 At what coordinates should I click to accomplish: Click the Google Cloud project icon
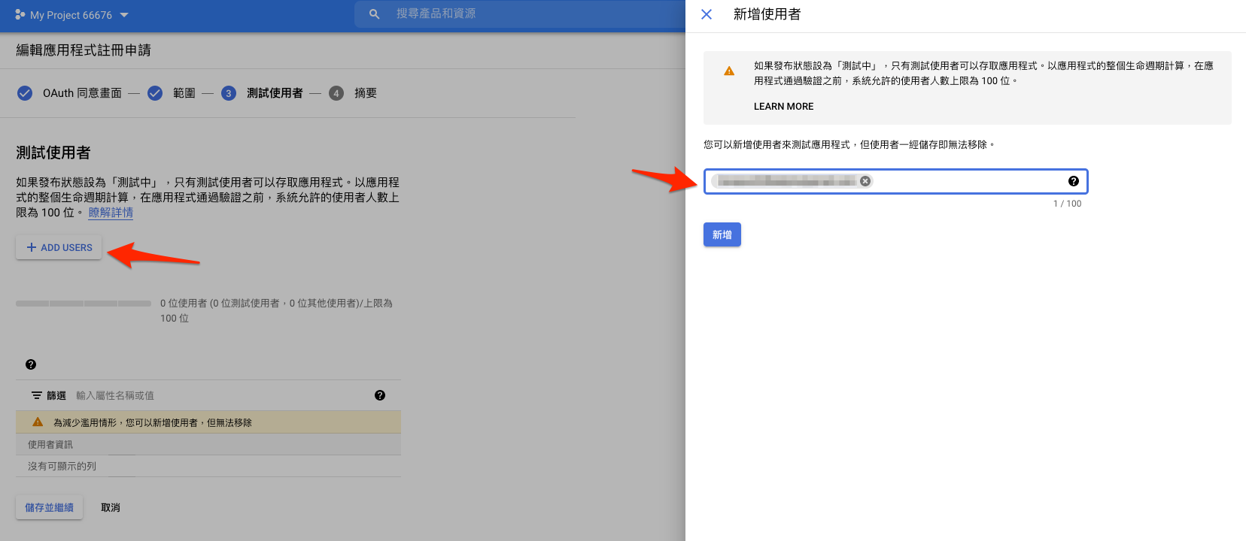pos(20,14)
